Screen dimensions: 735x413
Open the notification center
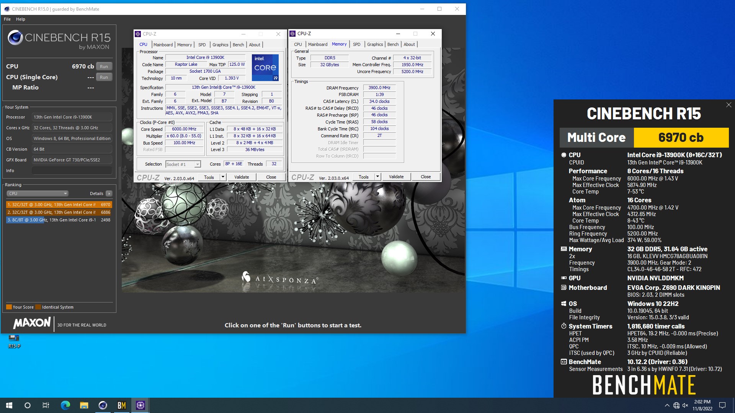click(722, 405)
